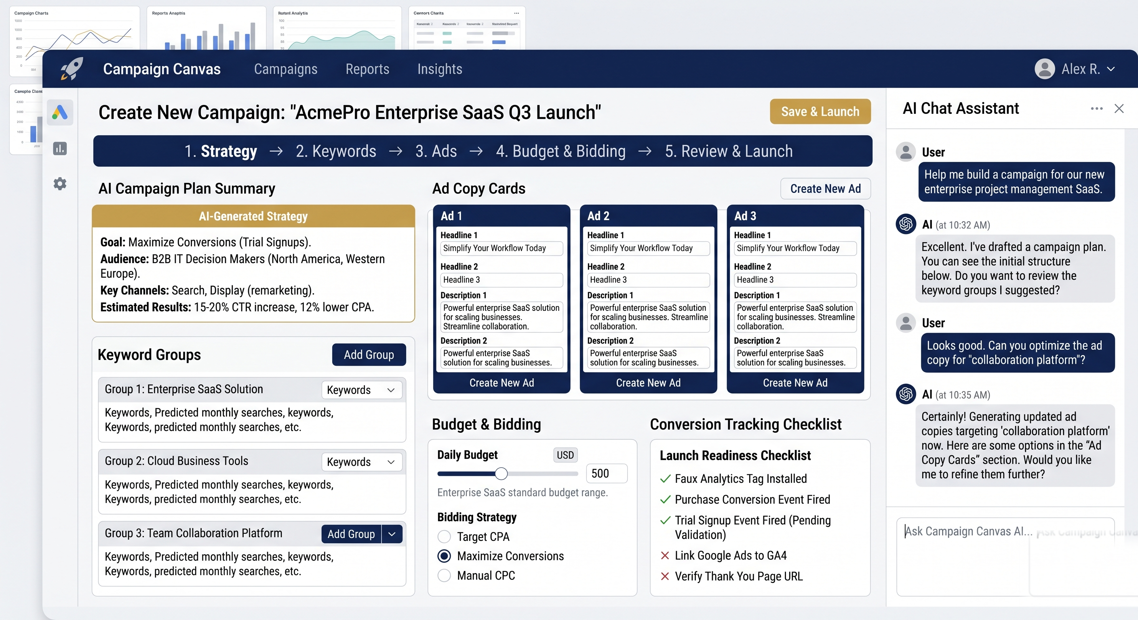Open the bar chart sidebar icon
This screenshot has width=1138, height=620.
[x=60, y=148]
